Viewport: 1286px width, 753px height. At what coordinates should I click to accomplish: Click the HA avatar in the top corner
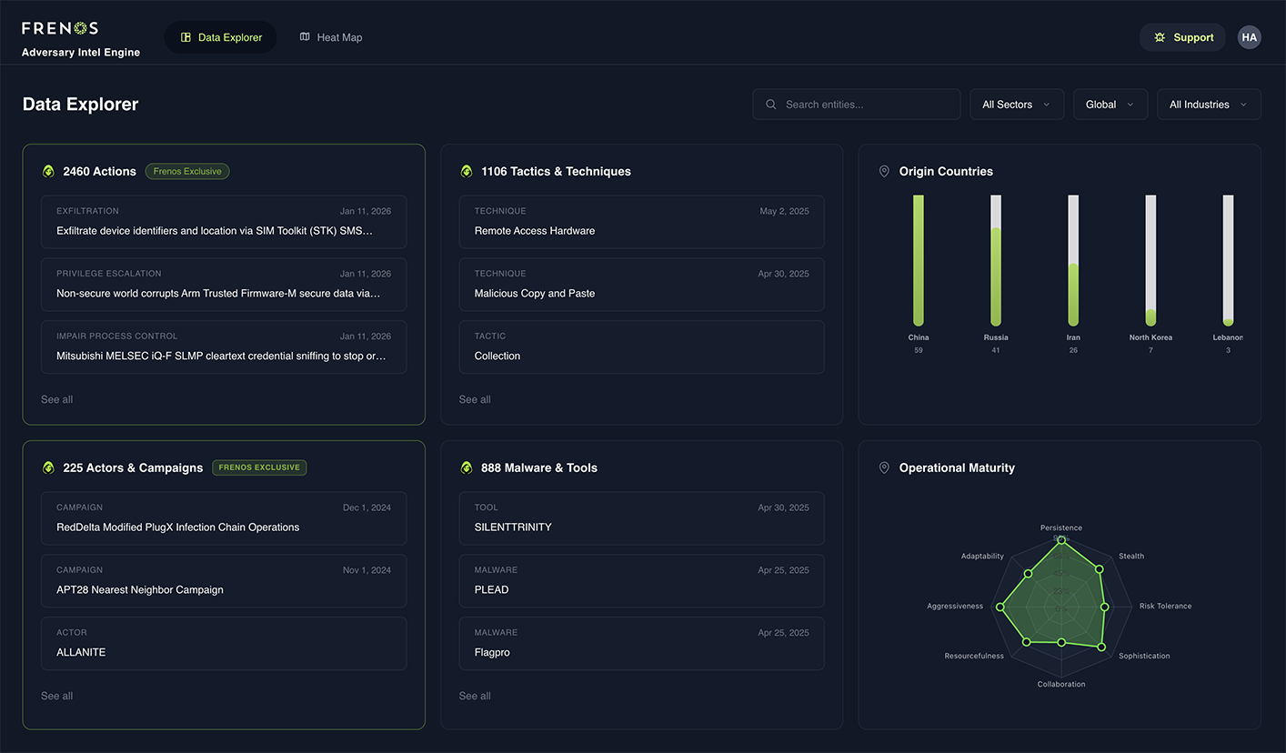click(1249, 37)
